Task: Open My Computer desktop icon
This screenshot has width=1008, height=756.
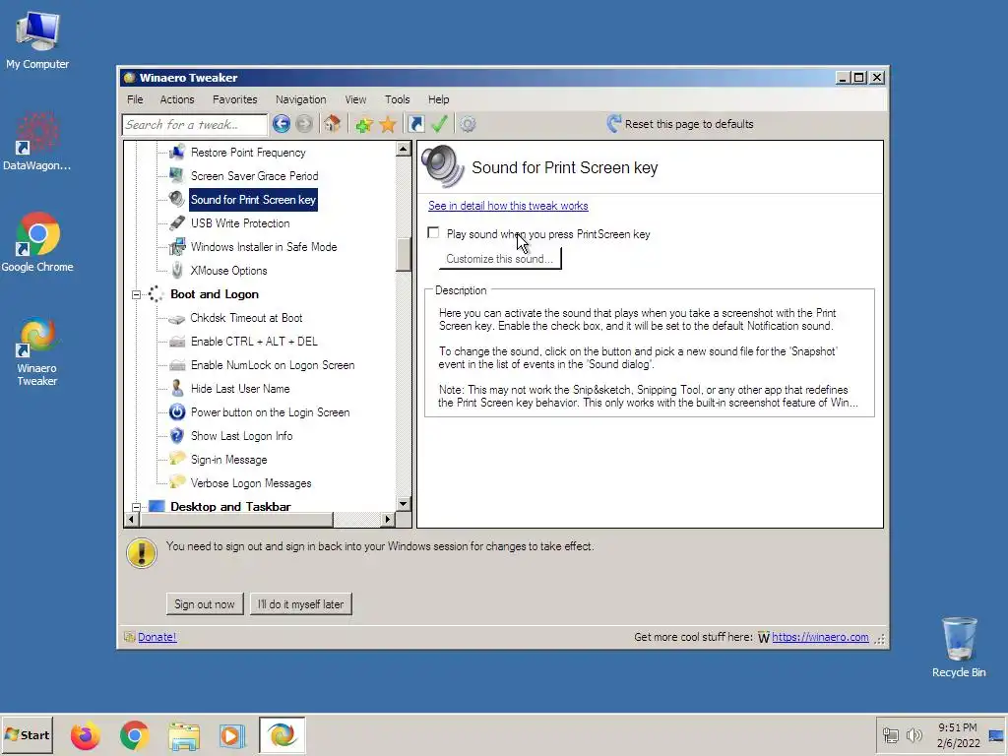Action: 37,40
